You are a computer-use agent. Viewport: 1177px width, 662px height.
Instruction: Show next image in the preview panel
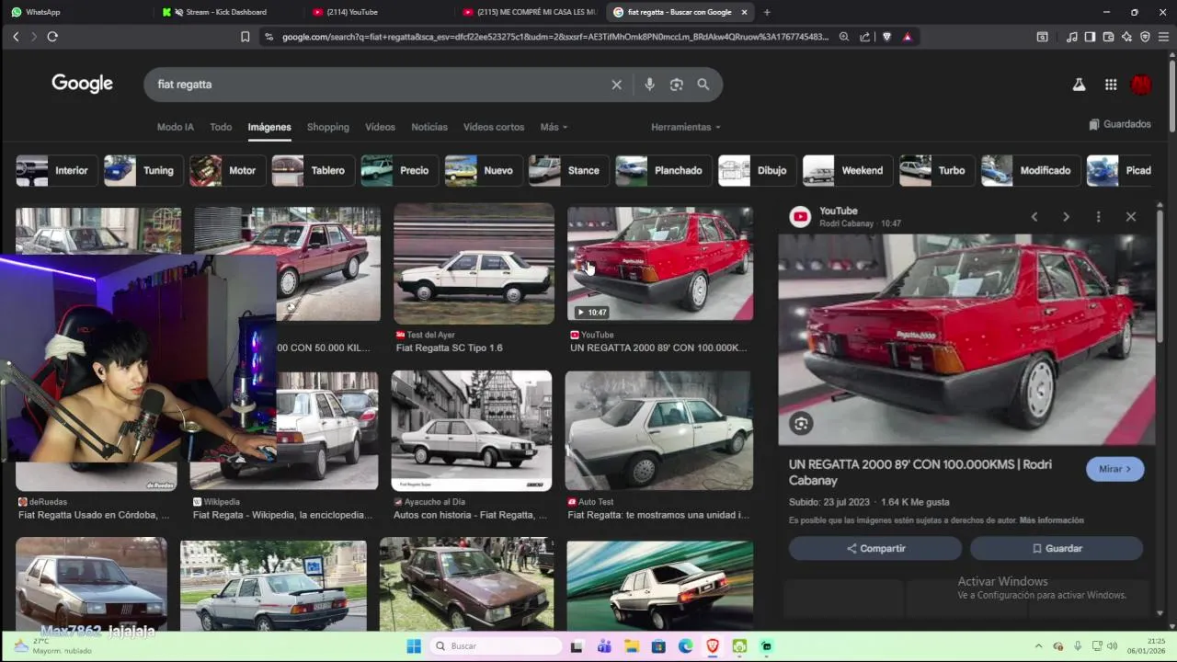(1066, 217)
